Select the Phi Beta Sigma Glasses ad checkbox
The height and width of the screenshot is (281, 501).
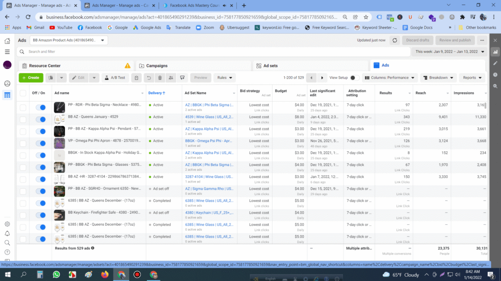[23, 167]
